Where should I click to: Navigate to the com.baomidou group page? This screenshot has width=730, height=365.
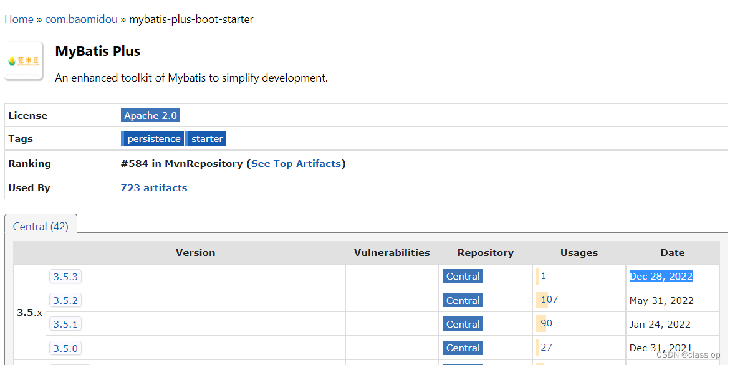81,19
